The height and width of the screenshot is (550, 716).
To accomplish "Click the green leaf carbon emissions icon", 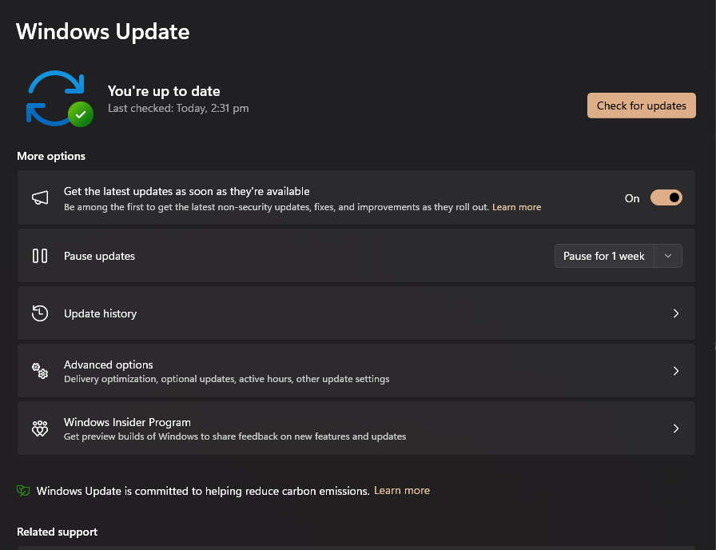I will coord(24,491).
